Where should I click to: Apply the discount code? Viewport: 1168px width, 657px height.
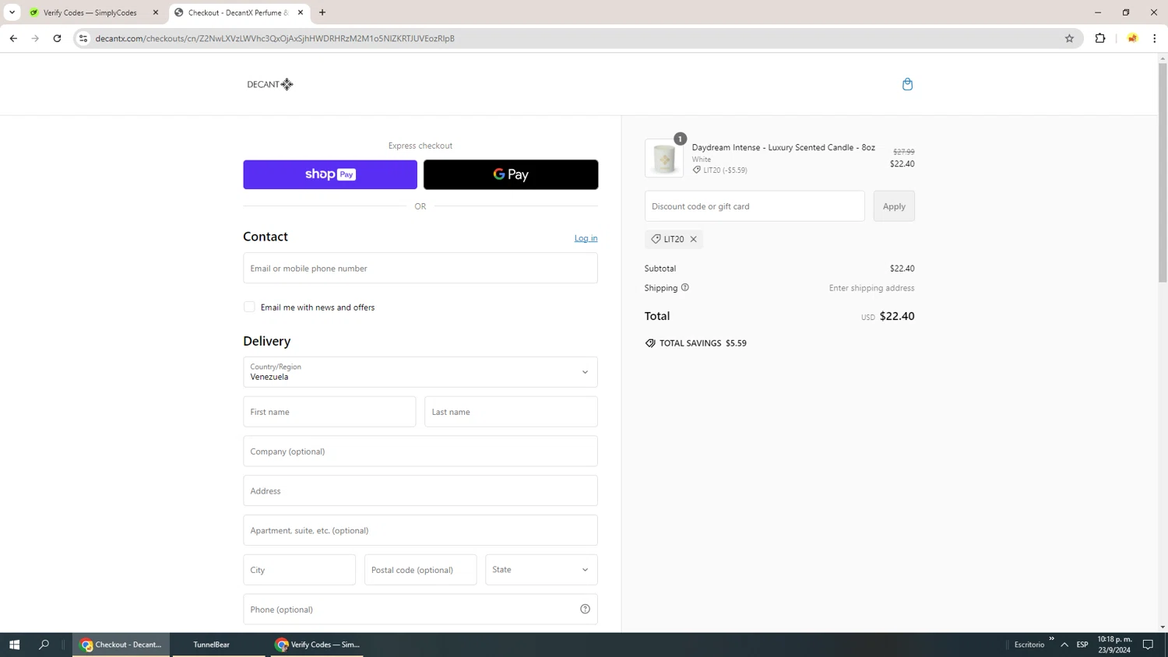point(894,206)
